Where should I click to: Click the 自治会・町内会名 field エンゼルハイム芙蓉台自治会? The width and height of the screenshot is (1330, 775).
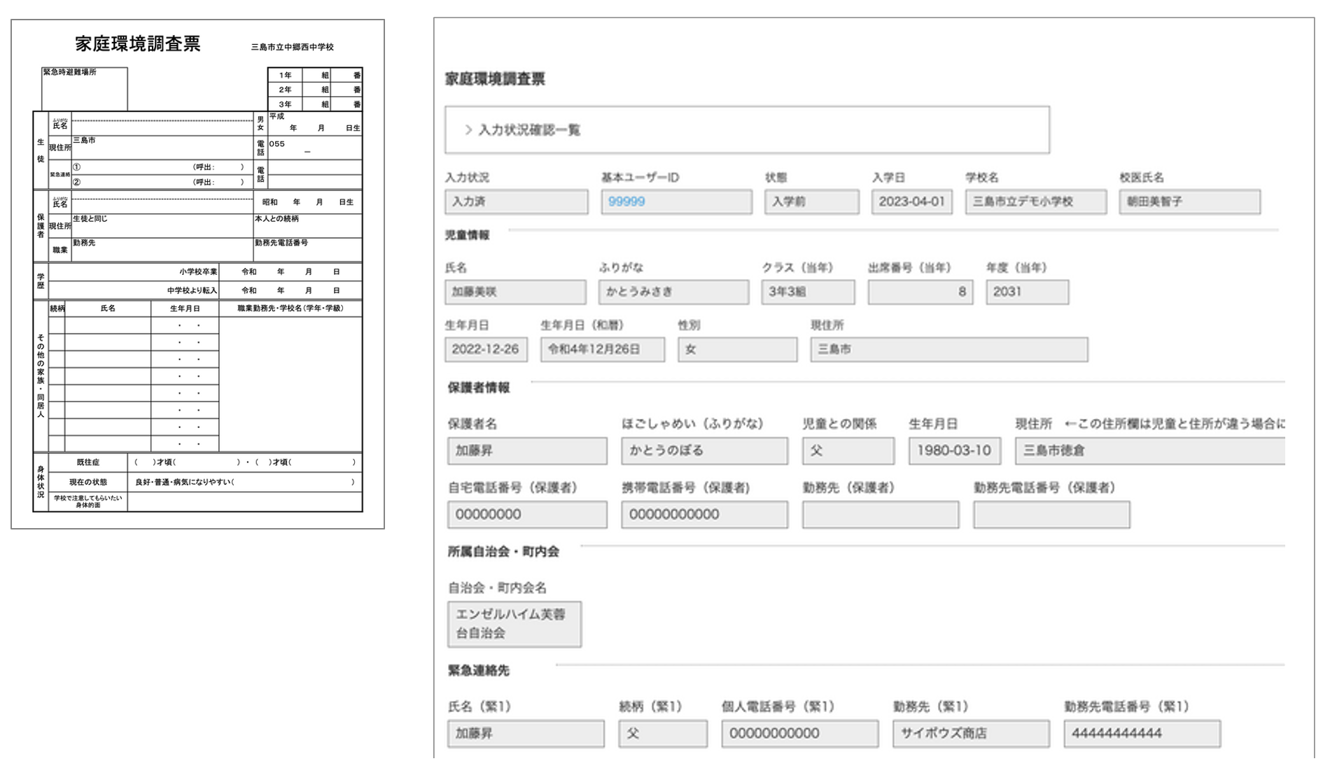515,624
